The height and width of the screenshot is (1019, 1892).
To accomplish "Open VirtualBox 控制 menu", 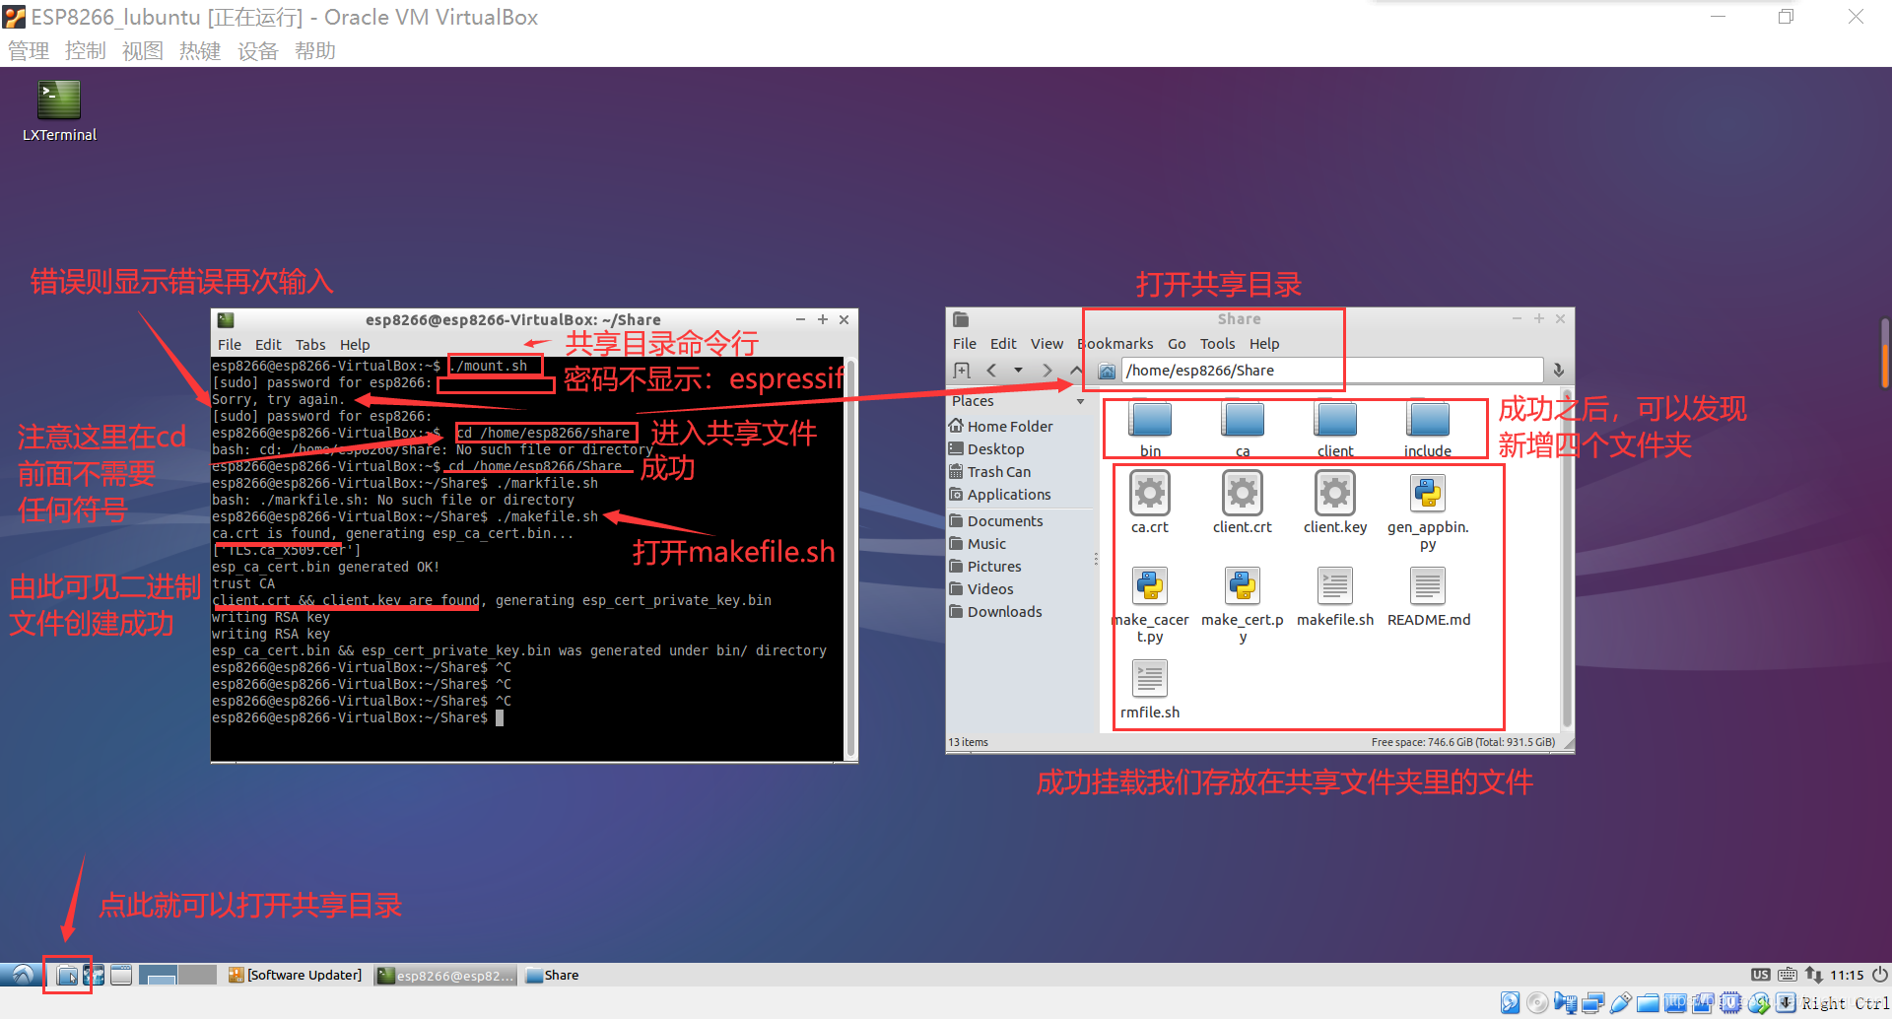I will point(86,51).
